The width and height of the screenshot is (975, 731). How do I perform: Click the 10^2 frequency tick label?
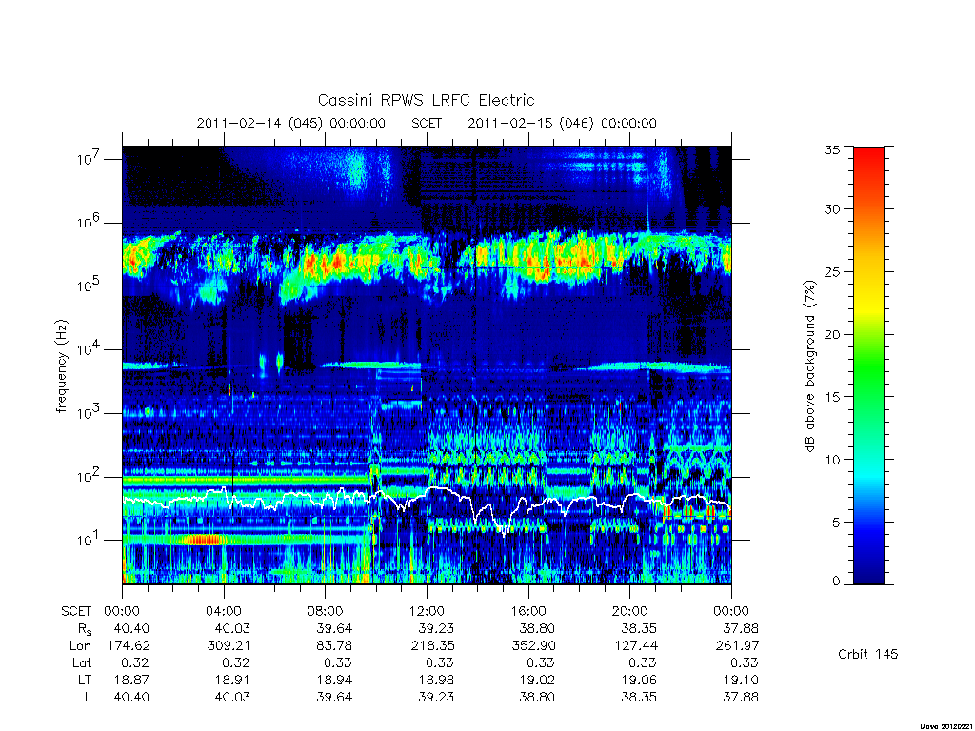pyautogui.click(x=90, y=476)
